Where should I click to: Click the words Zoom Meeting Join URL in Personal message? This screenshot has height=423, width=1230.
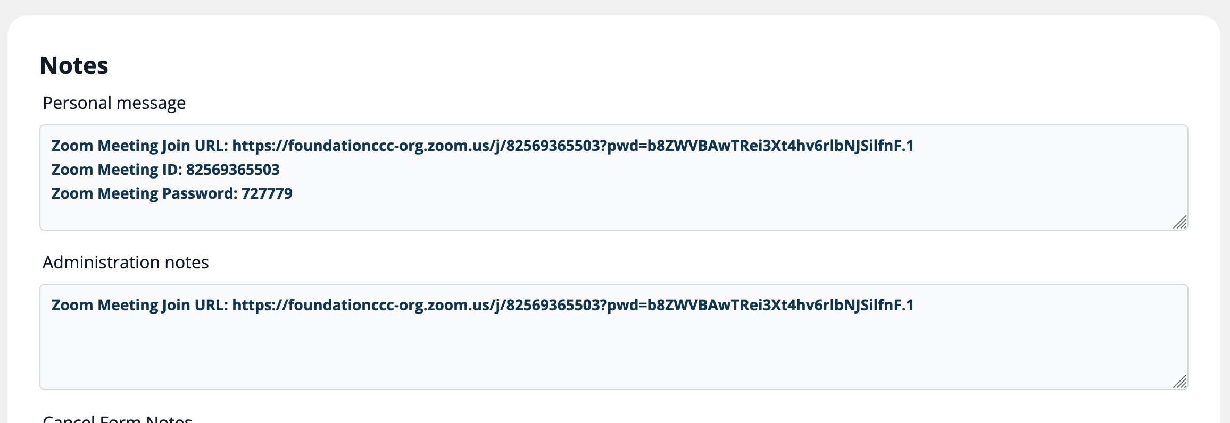(x=139, y=146)
